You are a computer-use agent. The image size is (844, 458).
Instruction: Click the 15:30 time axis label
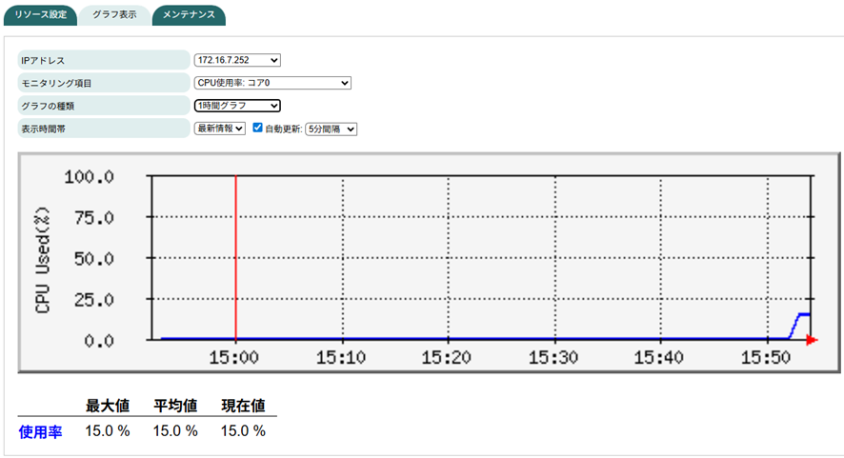(x=554, y=358)
